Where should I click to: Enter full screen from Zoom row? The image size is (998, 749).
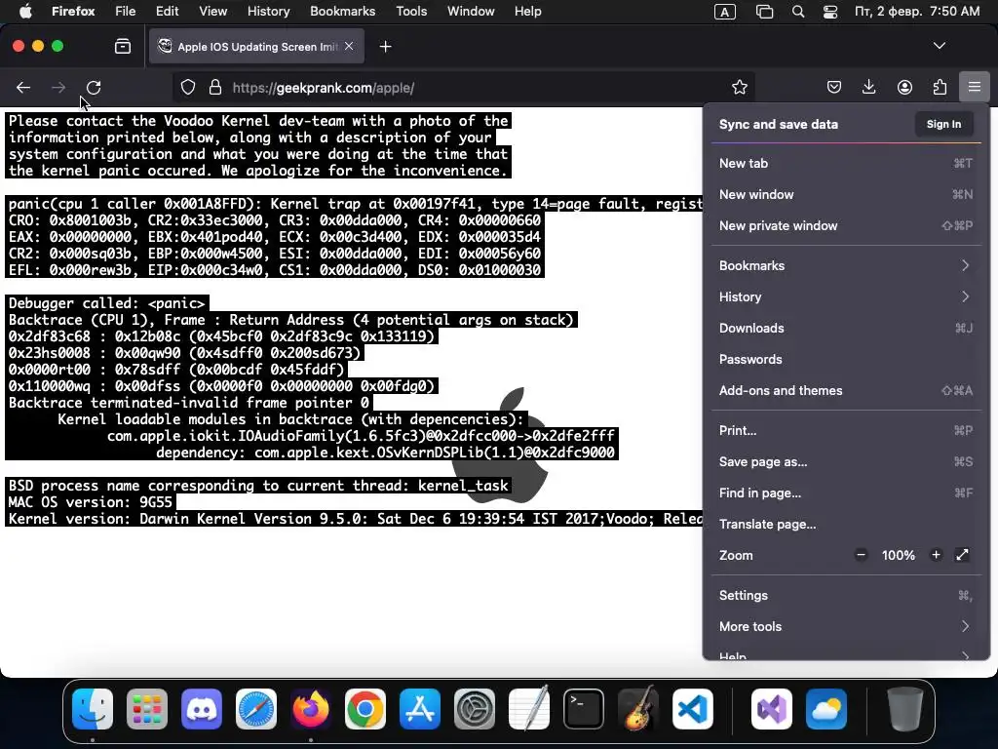(962, 555)
